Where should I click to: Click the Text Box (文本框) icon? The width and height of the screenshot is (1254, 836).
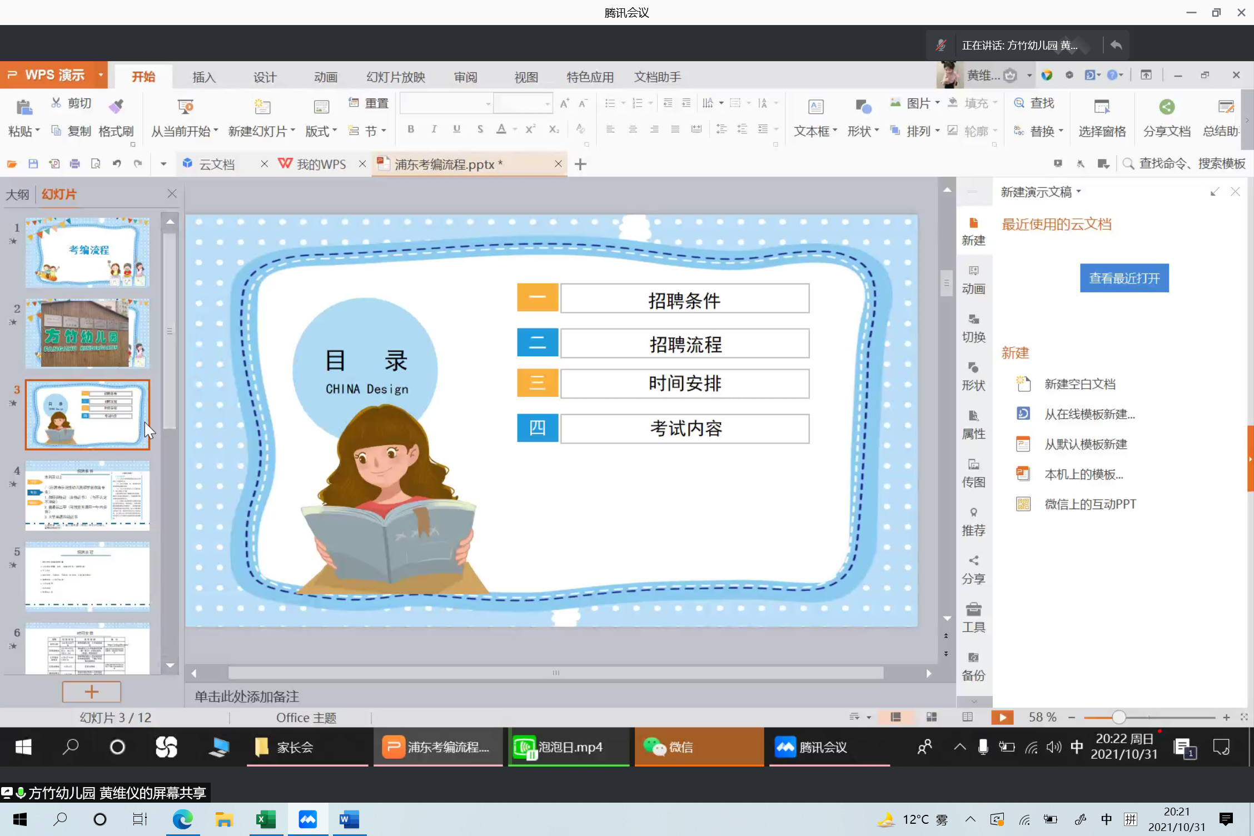coord(815,107)
